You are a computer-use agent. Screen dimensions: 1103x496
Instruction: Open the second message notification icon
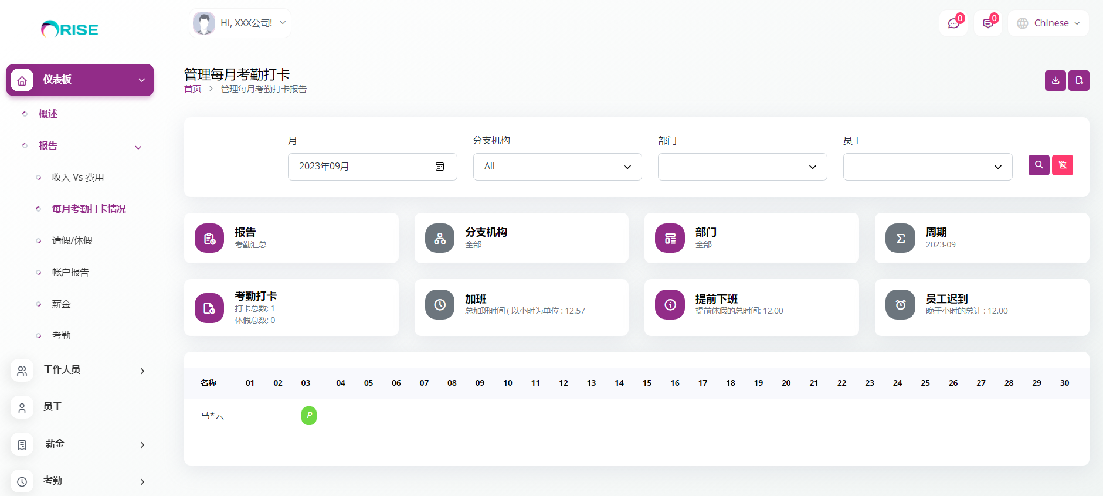coord(988,23)
